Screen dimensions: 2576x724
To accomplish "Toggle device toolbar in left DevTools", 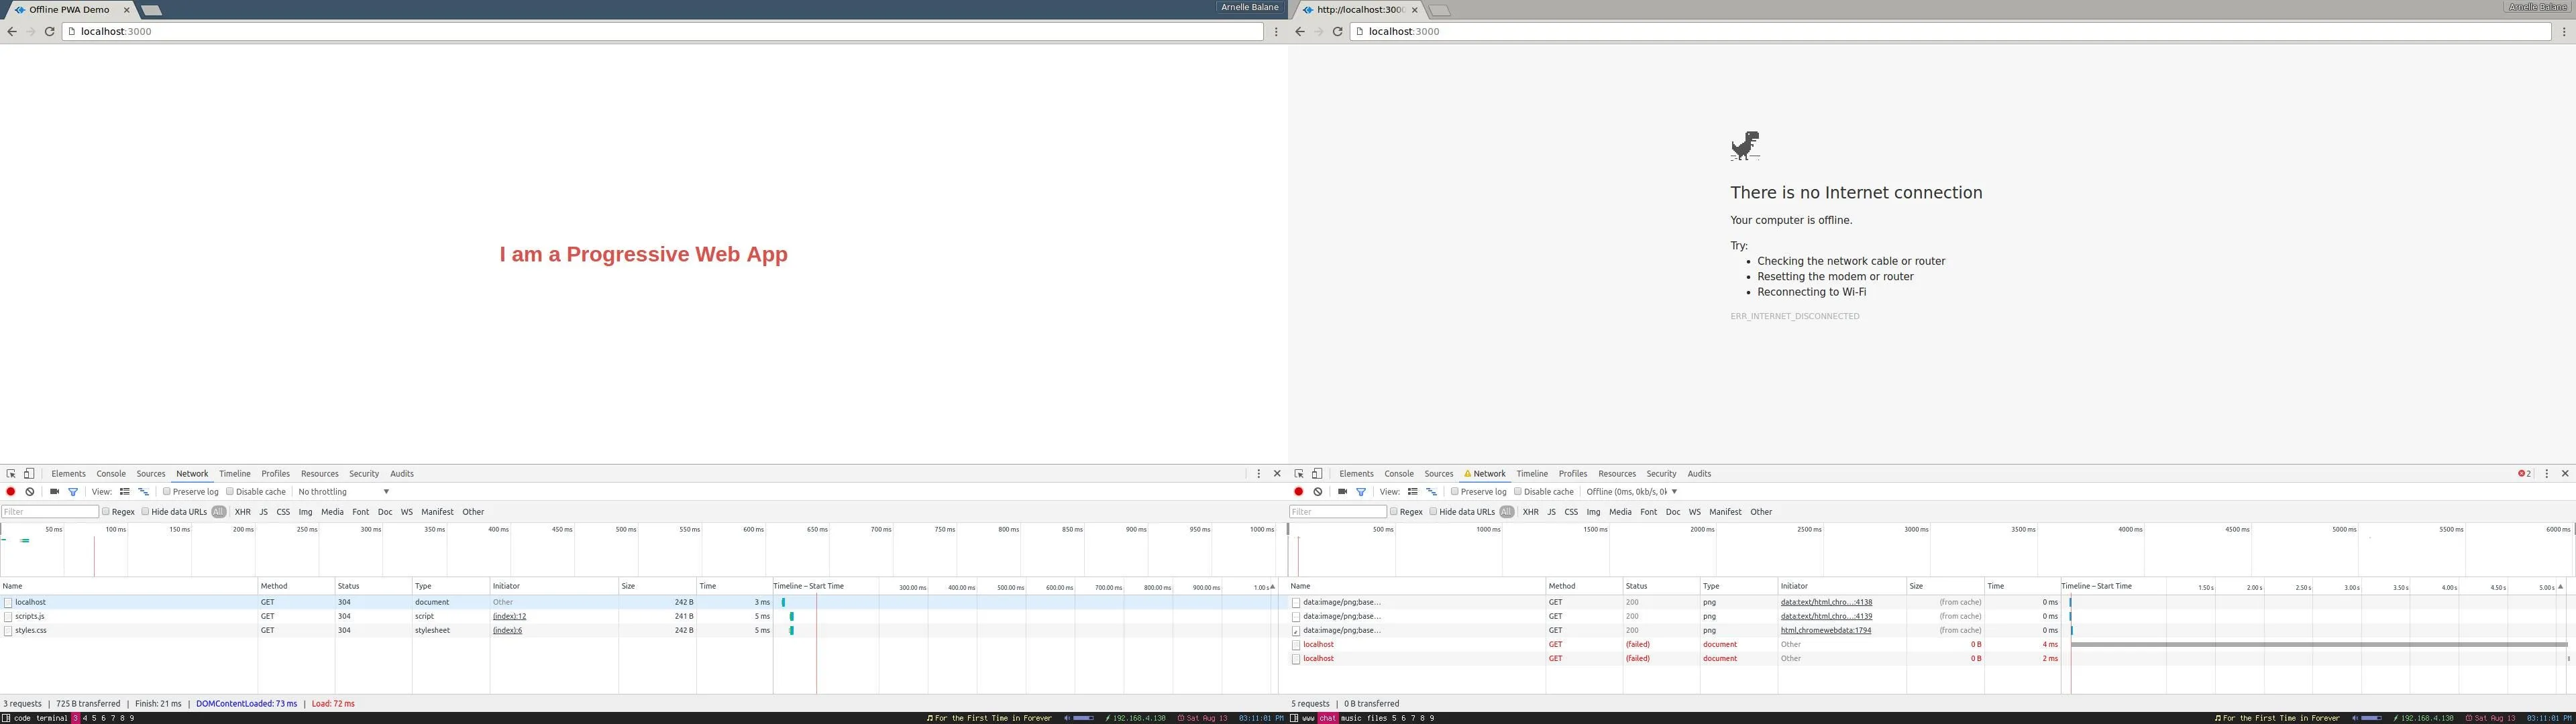I will tap(29, 473).
